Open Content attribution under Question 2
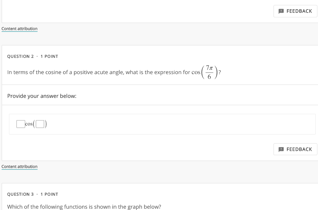The height and width of the screenshot is (210, 318). coord(19,167)
